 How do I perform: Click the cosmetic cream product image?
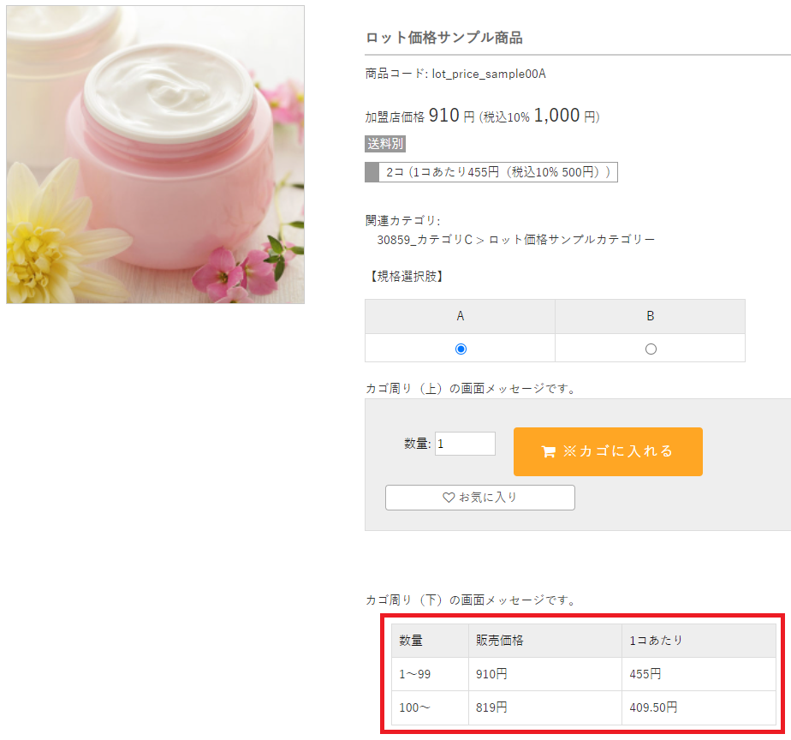pyautogui.click(x=155, y=154)
